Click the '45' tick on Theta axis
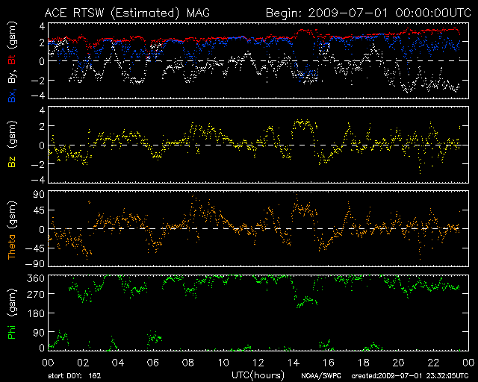Screen dimensions: 478x382 coord(39,210)
